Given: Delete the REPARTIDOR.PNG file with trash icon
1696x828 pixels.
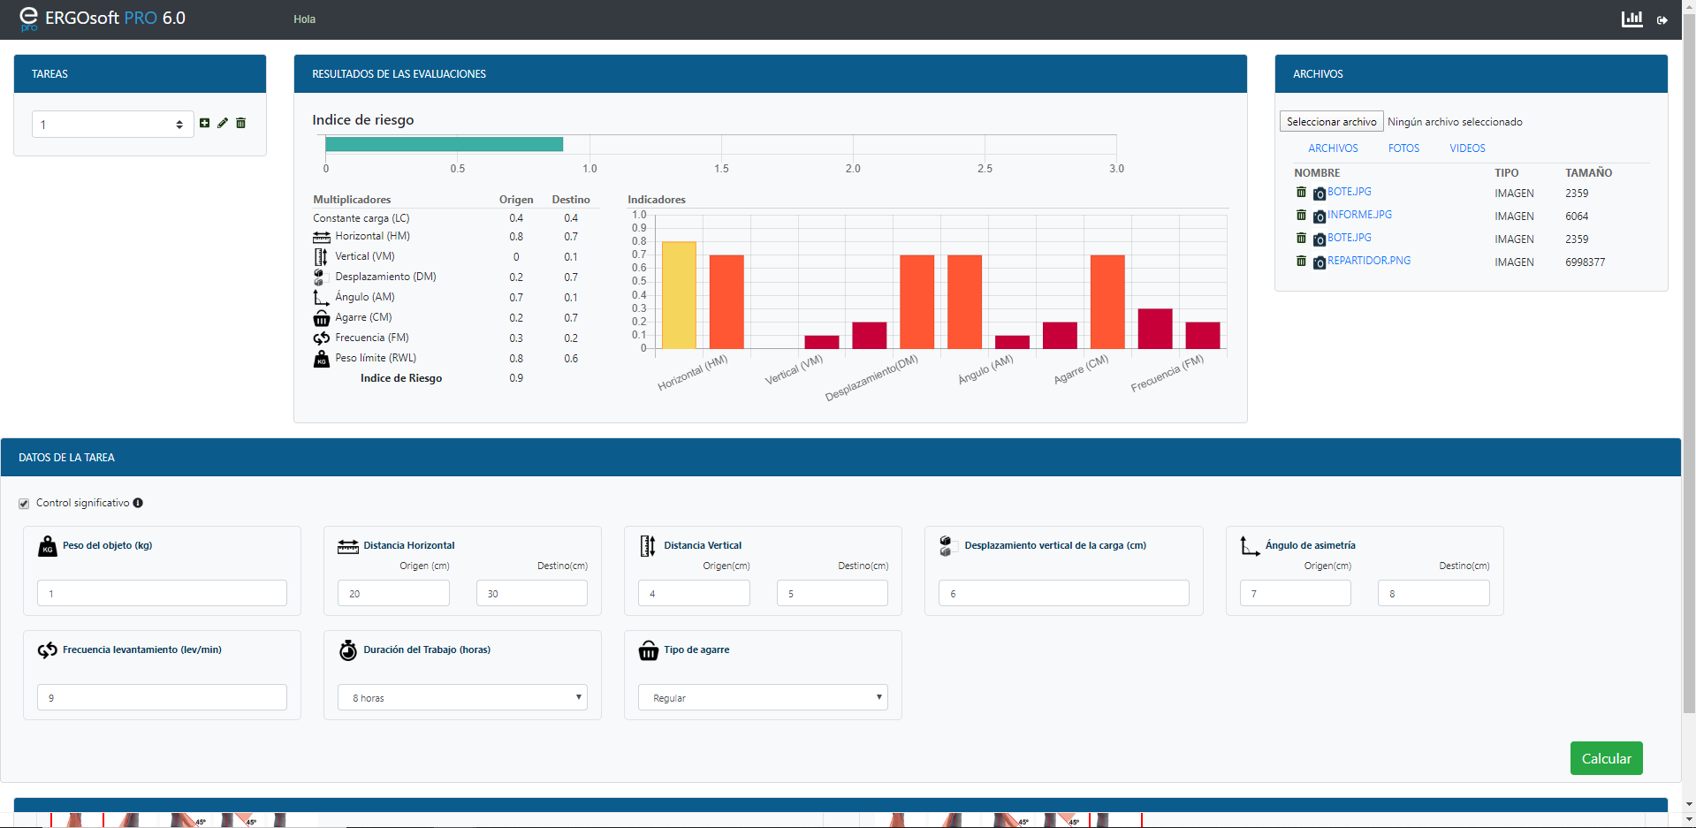Looking at the screenshot, I should click(1301, 261).
